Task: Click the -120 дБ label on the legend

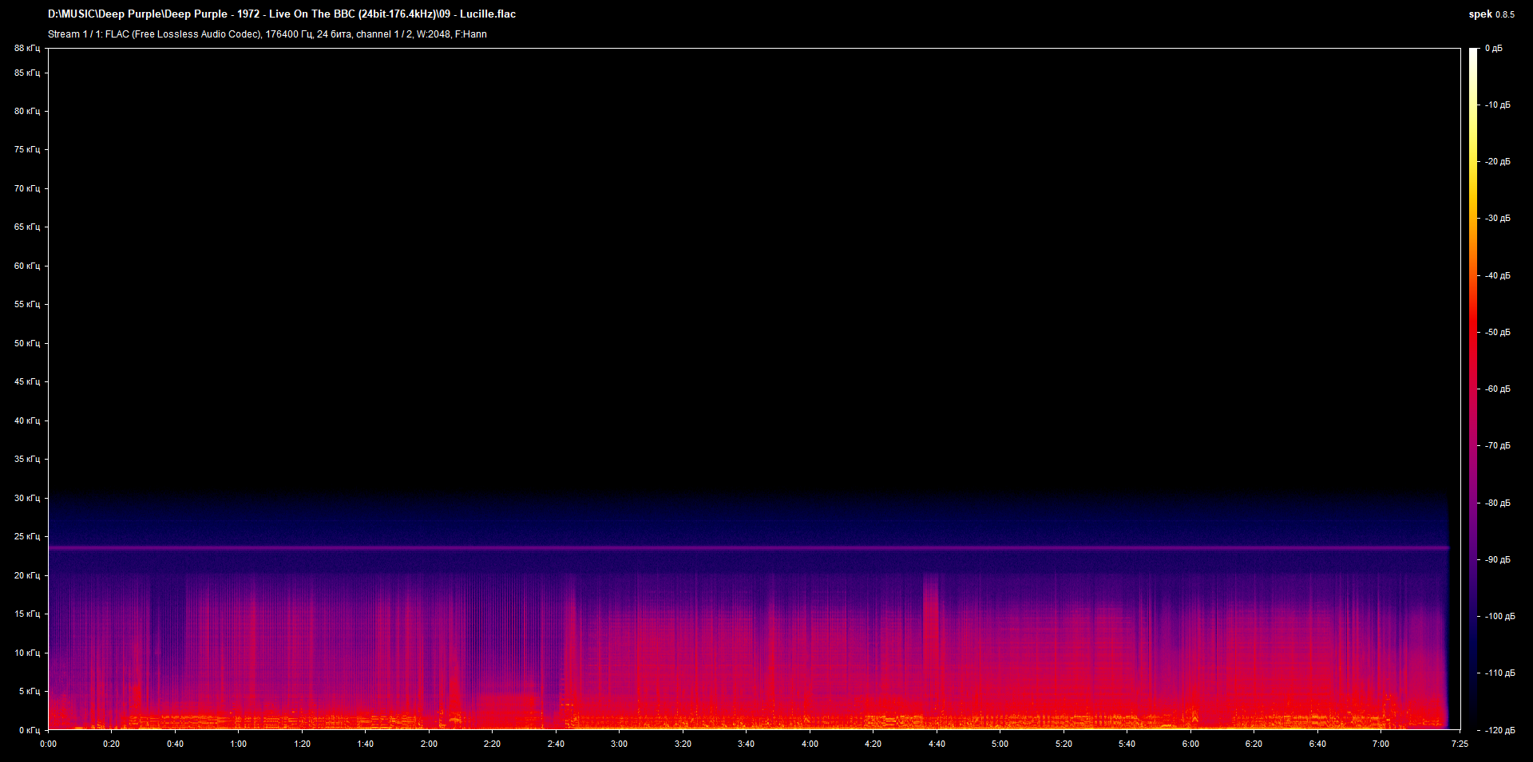Action: (1499, 728)
